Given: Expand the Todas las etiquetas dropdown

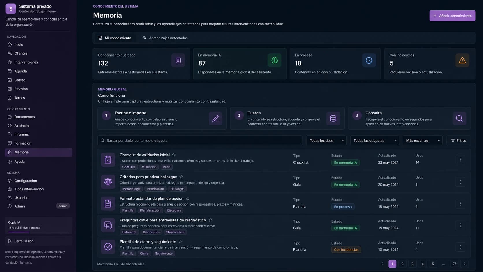Looking at the screenshot, I should 374,140.
